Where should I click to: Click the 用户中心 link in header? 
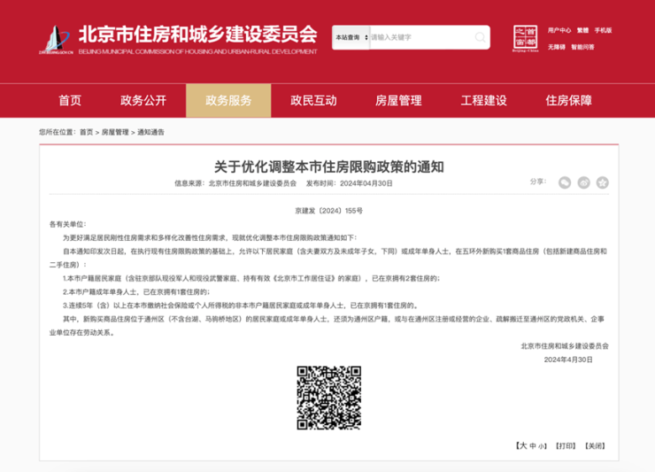559,30
